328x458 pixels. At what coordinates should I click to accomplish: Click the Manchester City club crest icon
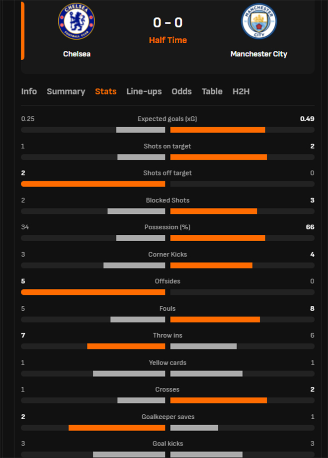[259, 22]
